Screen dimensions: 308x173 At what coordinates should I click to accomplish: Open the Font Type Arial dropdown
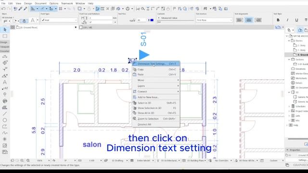click(x=59, y=20)
